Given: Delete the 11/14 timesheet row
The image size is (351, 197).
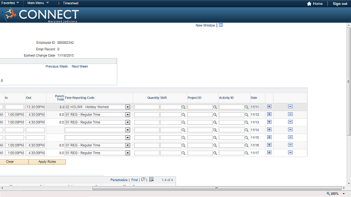Looking at the screenshot, I should [x=290, y=130].
